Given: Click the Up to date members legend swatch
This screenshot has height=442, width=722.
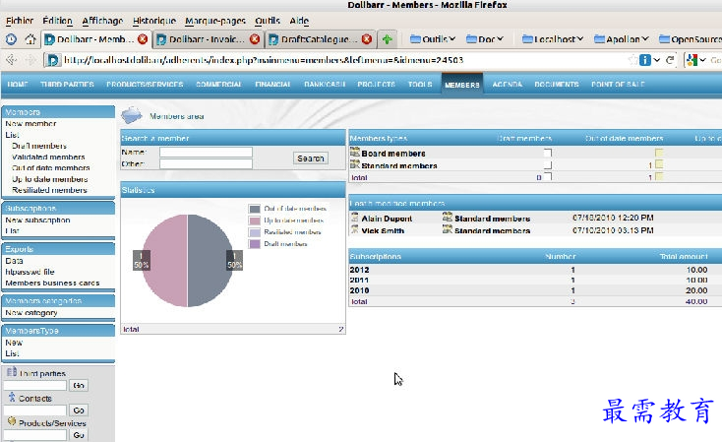Looking at the screenshot, I should pos(255,221).
